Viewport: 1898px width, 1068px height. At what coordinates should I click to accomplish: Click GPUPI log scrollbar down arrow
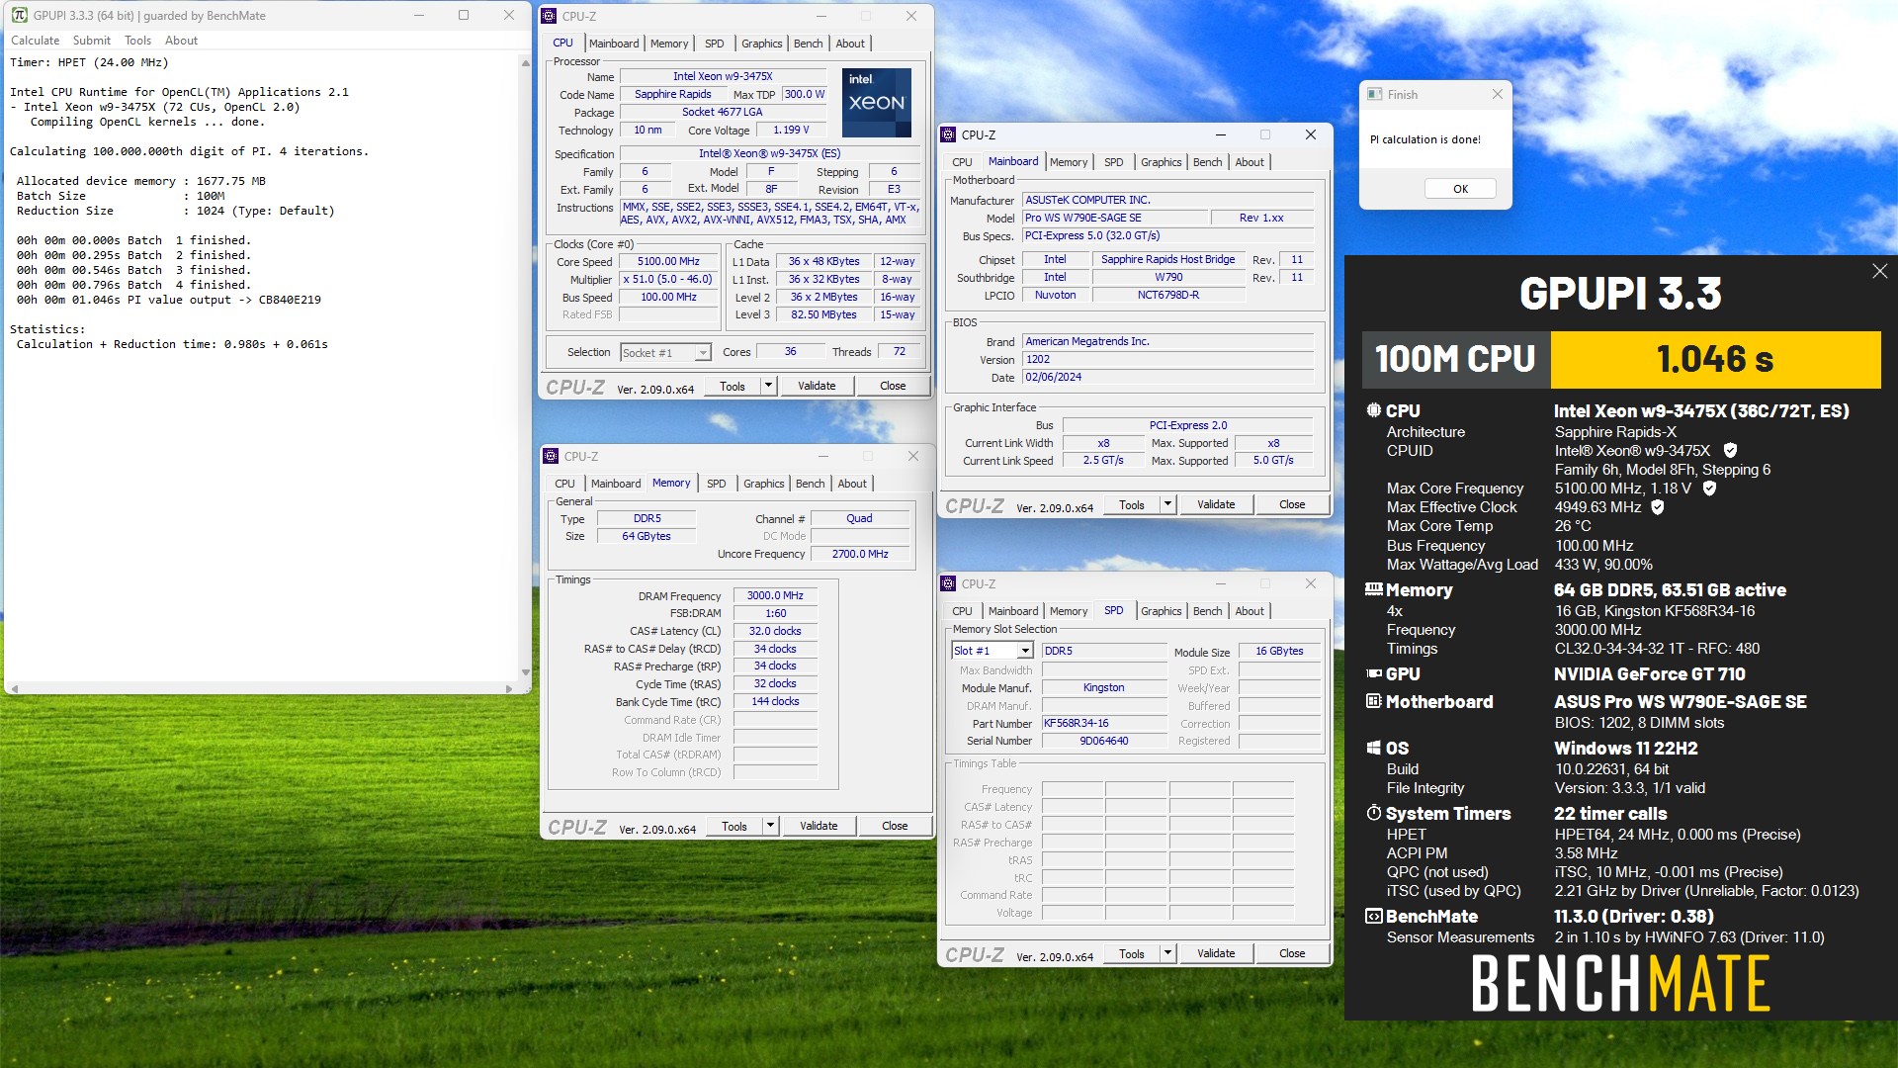525,672
